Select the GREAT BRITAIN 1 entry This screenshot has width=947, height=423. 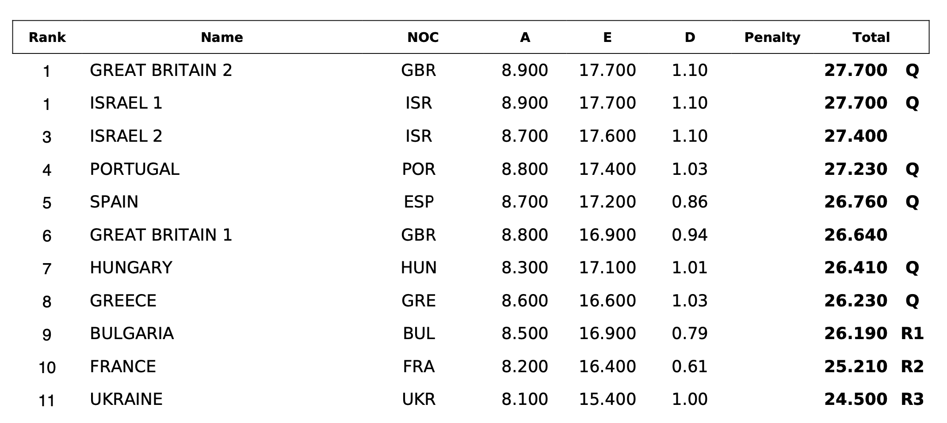161,235
